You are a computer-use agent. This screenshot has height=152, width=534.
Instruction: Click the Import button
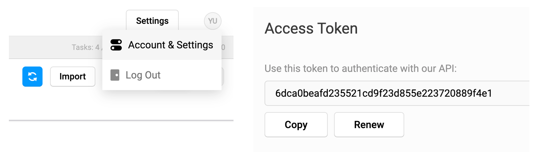click(73, 77)
